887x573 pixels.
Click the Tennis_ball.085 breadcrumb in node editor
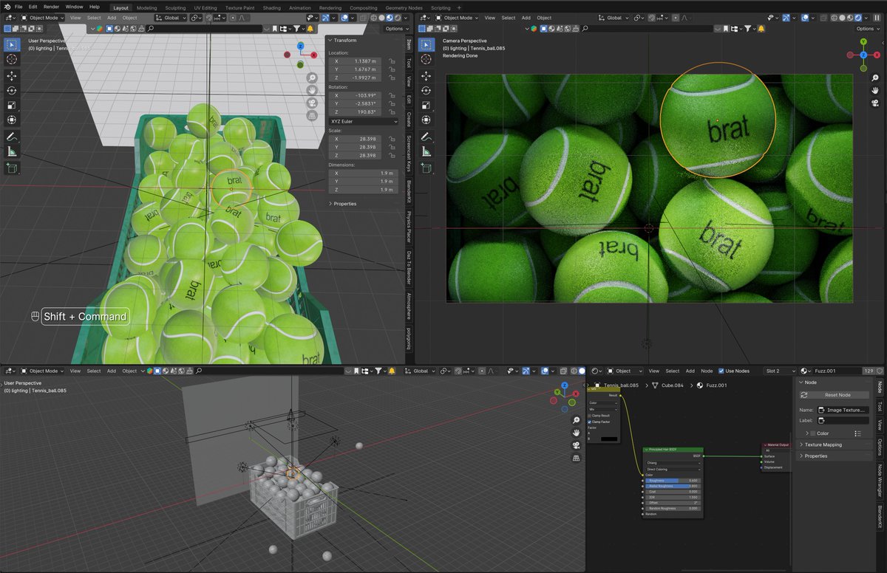click(622, 385)
